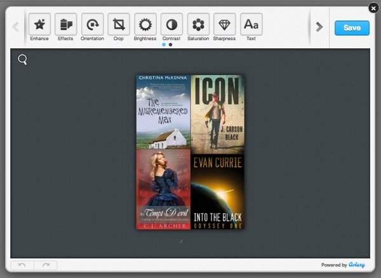
Task: Show next tools with right chevron
Action: click(319, 27)
